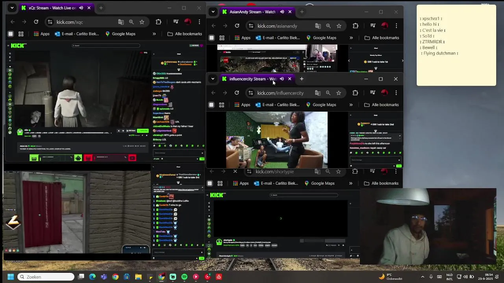
Task: Open File Explorer from the taskbar
Action: pos(138,277)
